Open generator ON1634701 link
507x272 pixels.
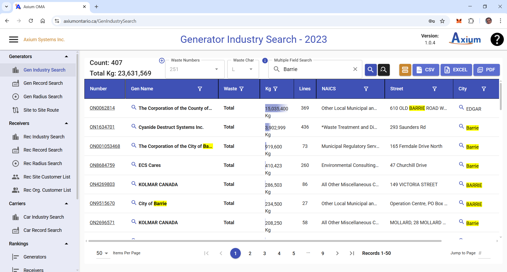[x=102, y=127]
